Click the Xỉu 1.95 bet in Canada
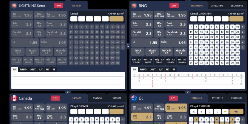Screen dimensions: 248x124 (56, 108)
